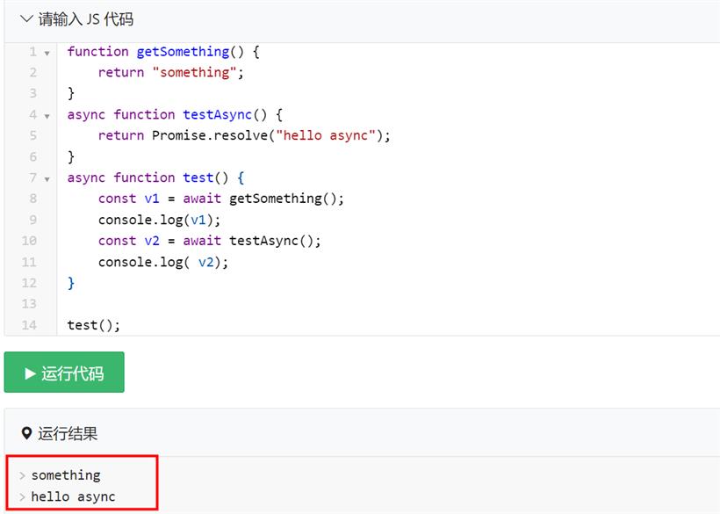Screen dimensions: 720x514
Task: Click the 'something' output line text
Action: point(66,475)
